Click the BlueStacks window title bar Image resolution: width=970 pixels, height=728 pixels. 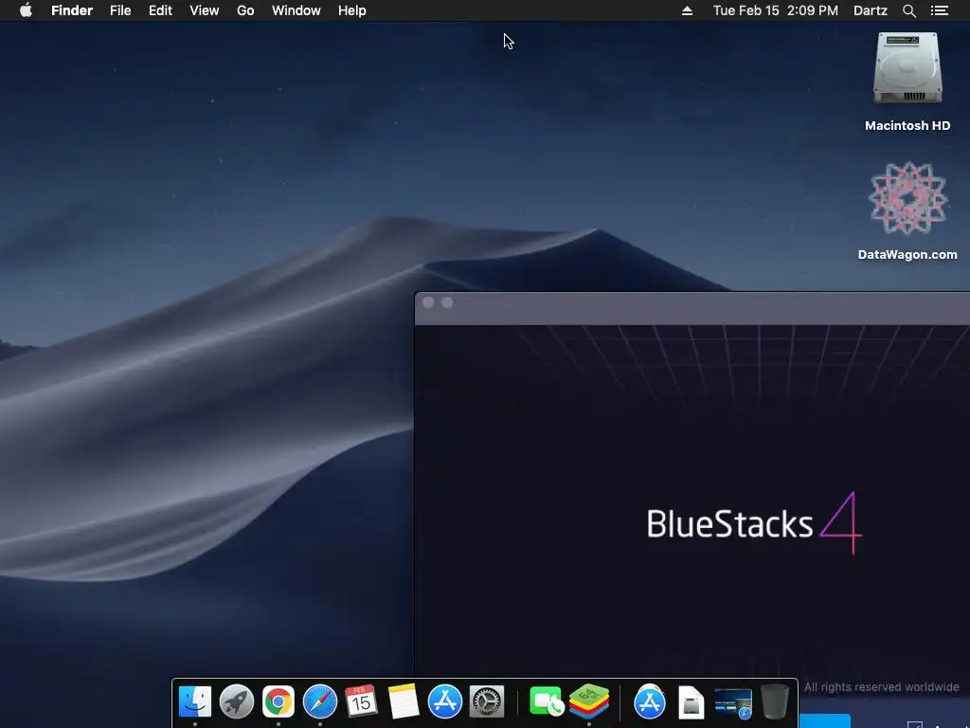tap(692, 308)
